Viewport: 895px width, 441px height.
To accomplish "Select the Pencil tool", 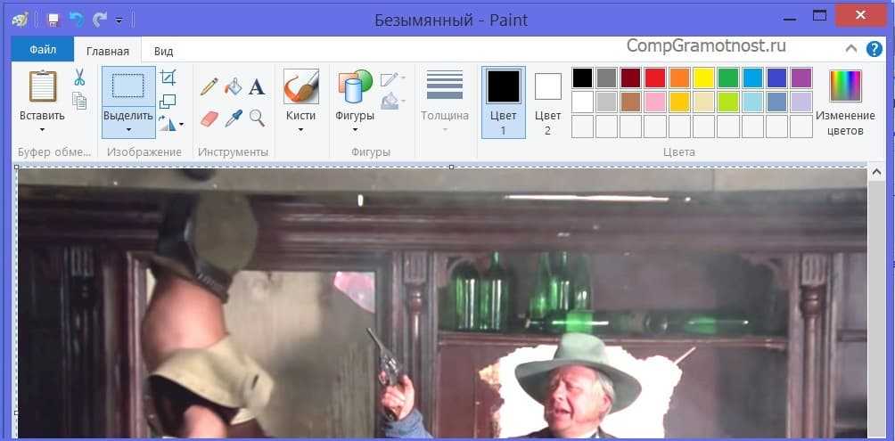I will (x=209, y=86).
